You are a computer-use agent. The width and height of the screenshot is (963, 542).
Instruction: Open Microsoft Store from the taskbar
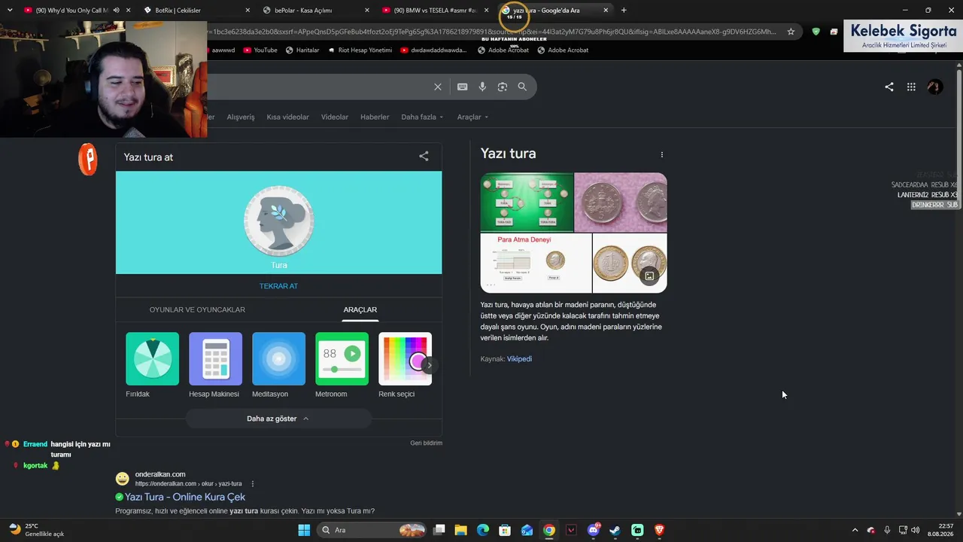pyautogui.click(x=505, y=530)
